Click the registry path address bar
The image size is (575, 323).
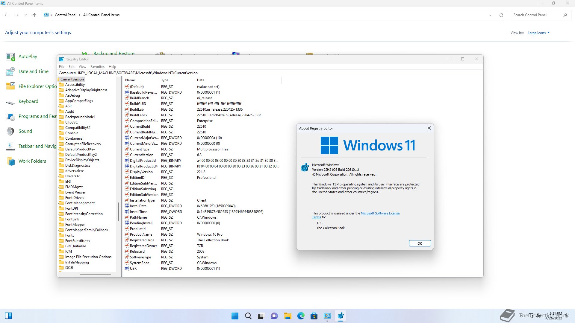click(270, 73)
